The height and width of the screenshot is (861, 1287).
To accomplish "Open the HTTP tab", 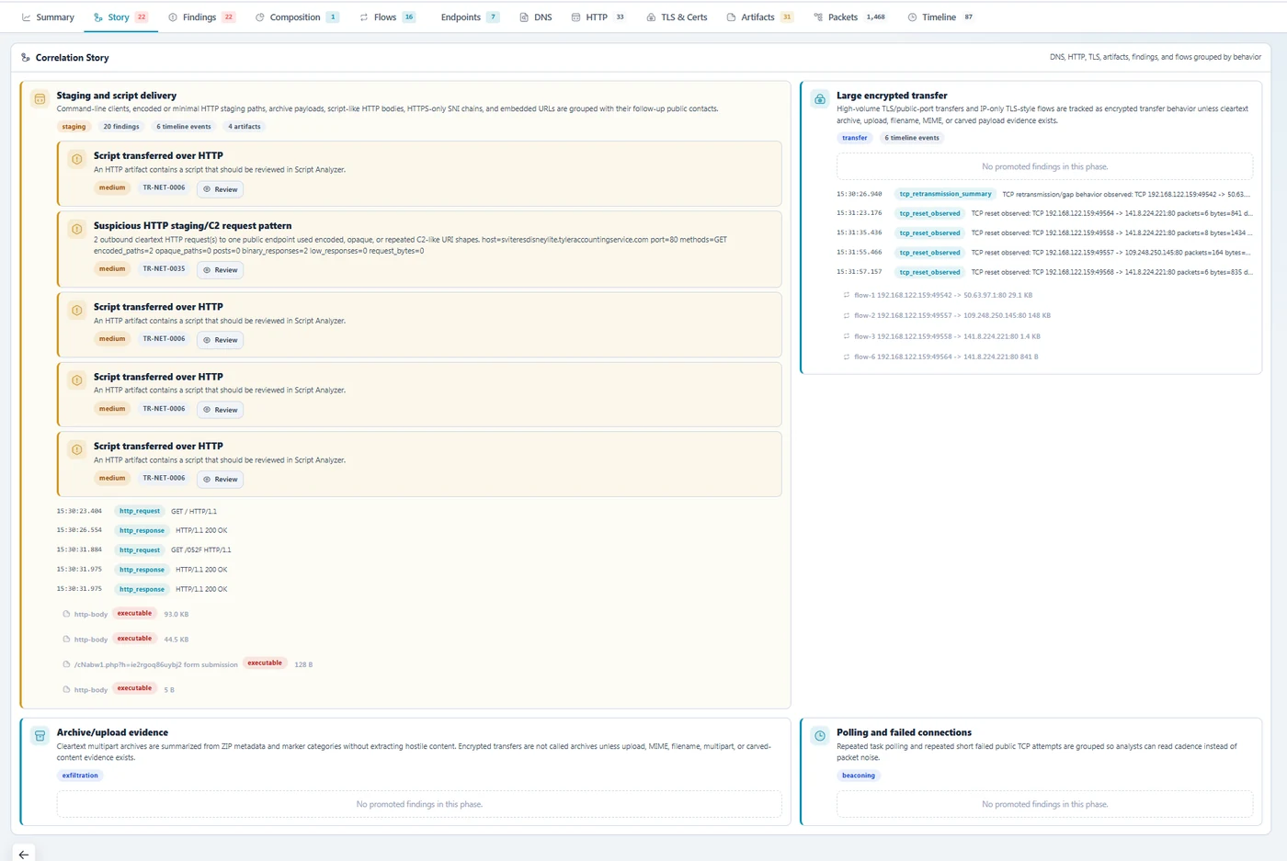I will 598,17.
